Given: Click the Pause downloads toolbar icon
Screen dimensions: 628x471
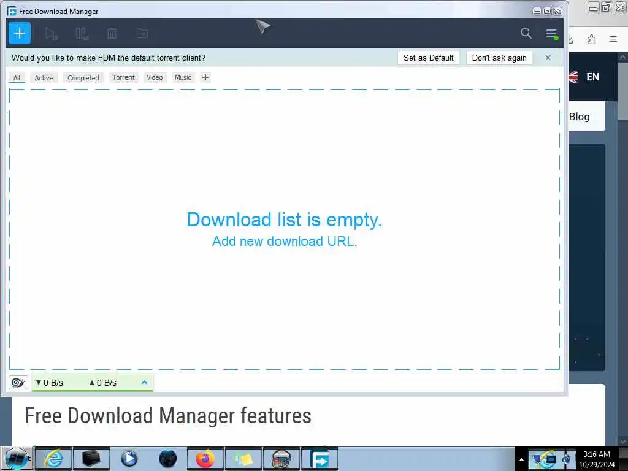Looking at the screenshot, I should click(82, 34).
